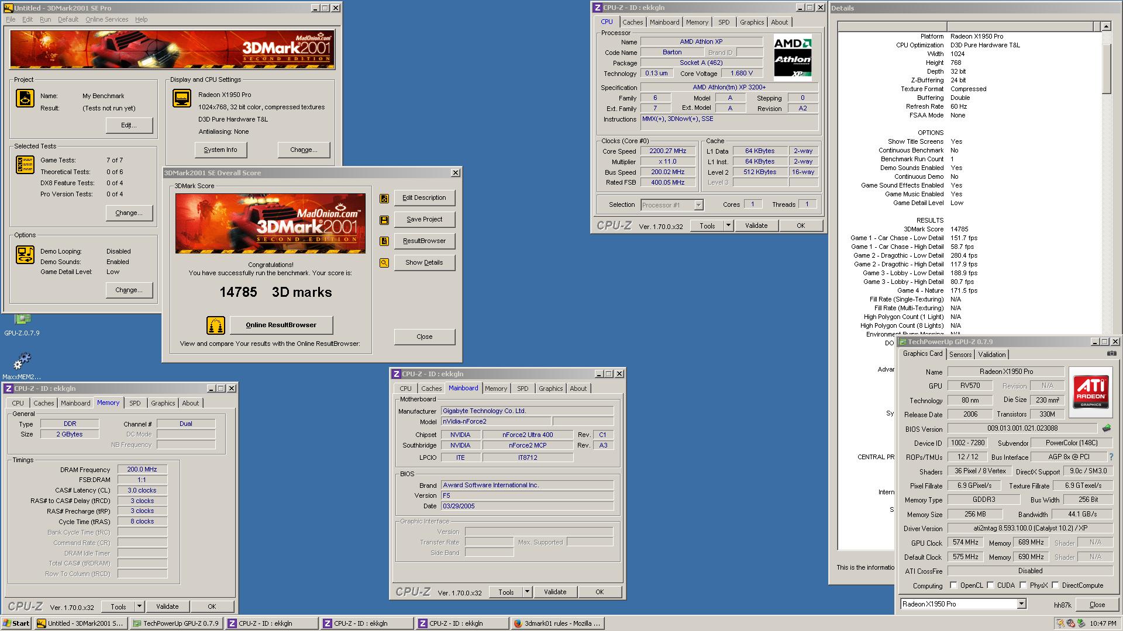Open the File menu in 3DMark2001
This screenshot has width=1123, height=631.
pos(11,19)
